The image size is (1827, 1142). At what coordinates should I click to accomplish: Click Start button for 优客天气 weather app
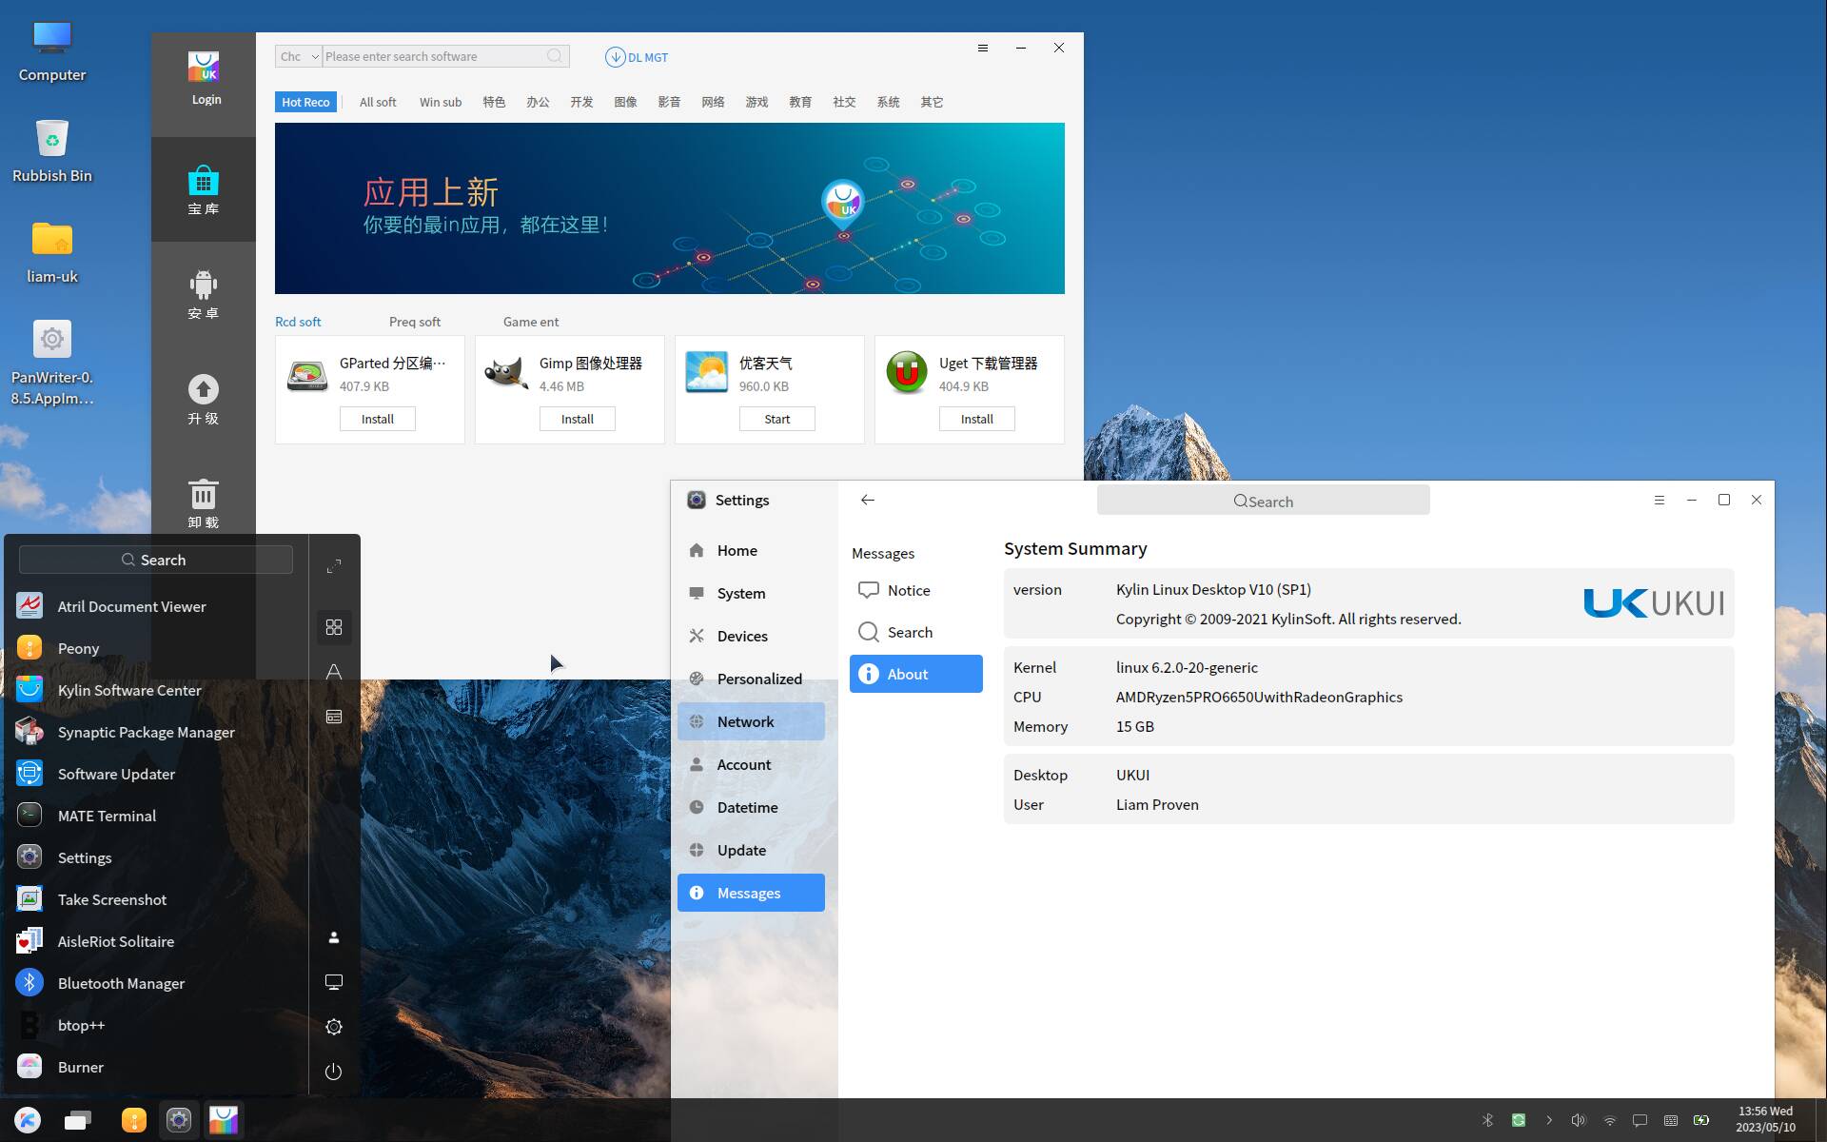click(x=776, y=417)
